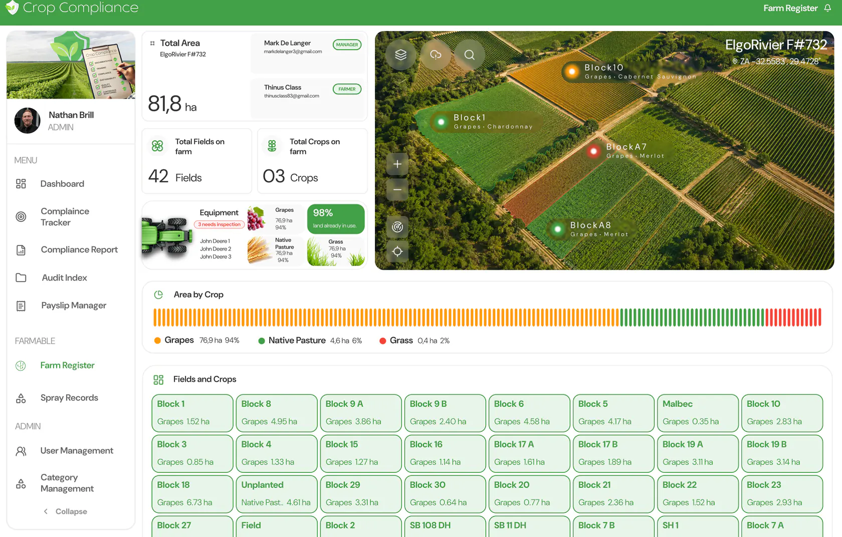Click the MANAGER badge for Mark De Langer
Viewport: 842px width, 537px height.
pyautogui.click(x=347, y=45)
